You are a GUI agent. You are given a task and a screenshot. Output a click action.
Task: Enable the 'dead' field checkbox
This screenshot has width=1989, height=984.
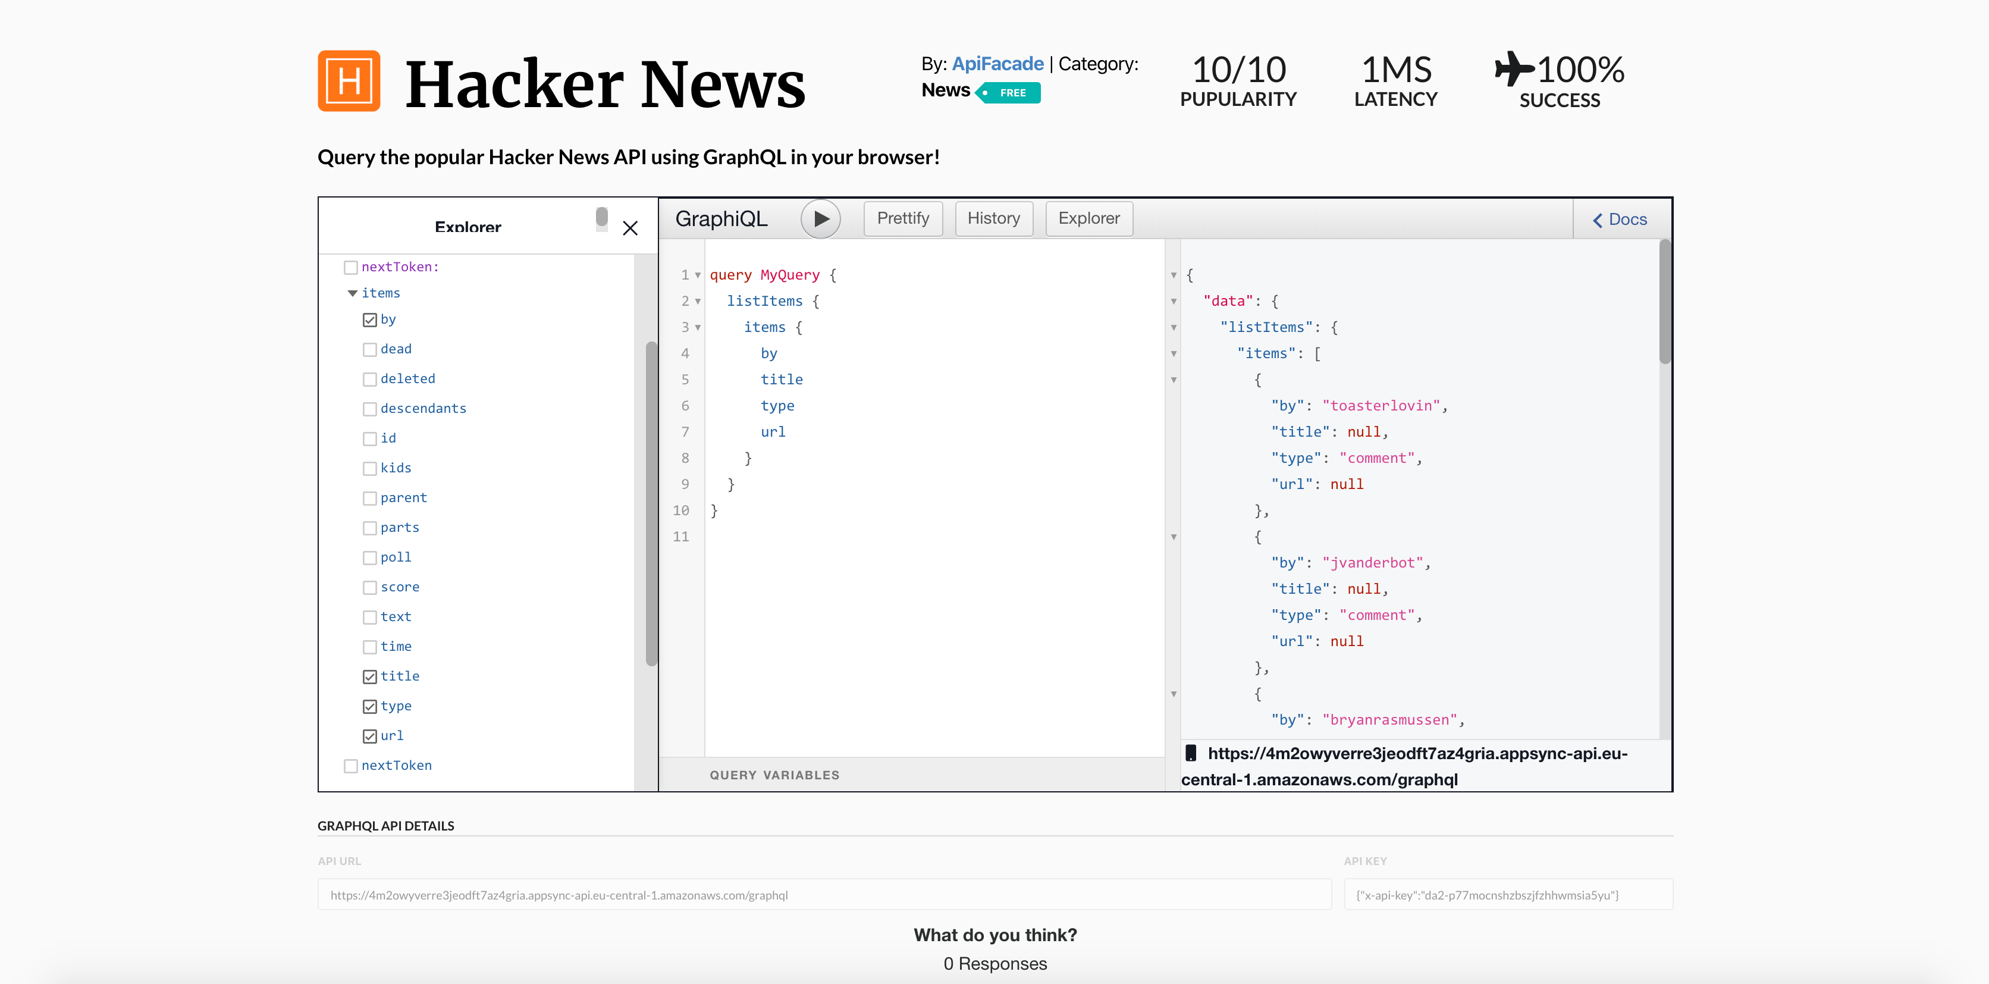(x=370, y=350)
